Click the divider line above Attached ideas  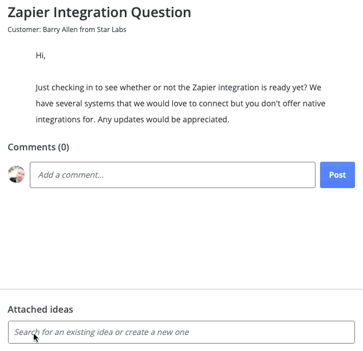[181, 289]
